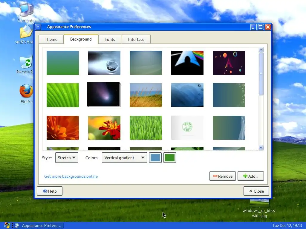Open the Colors Vertical gradient dropdown
This screenshot has height=229, width=306.
click(x=125, y=158)
